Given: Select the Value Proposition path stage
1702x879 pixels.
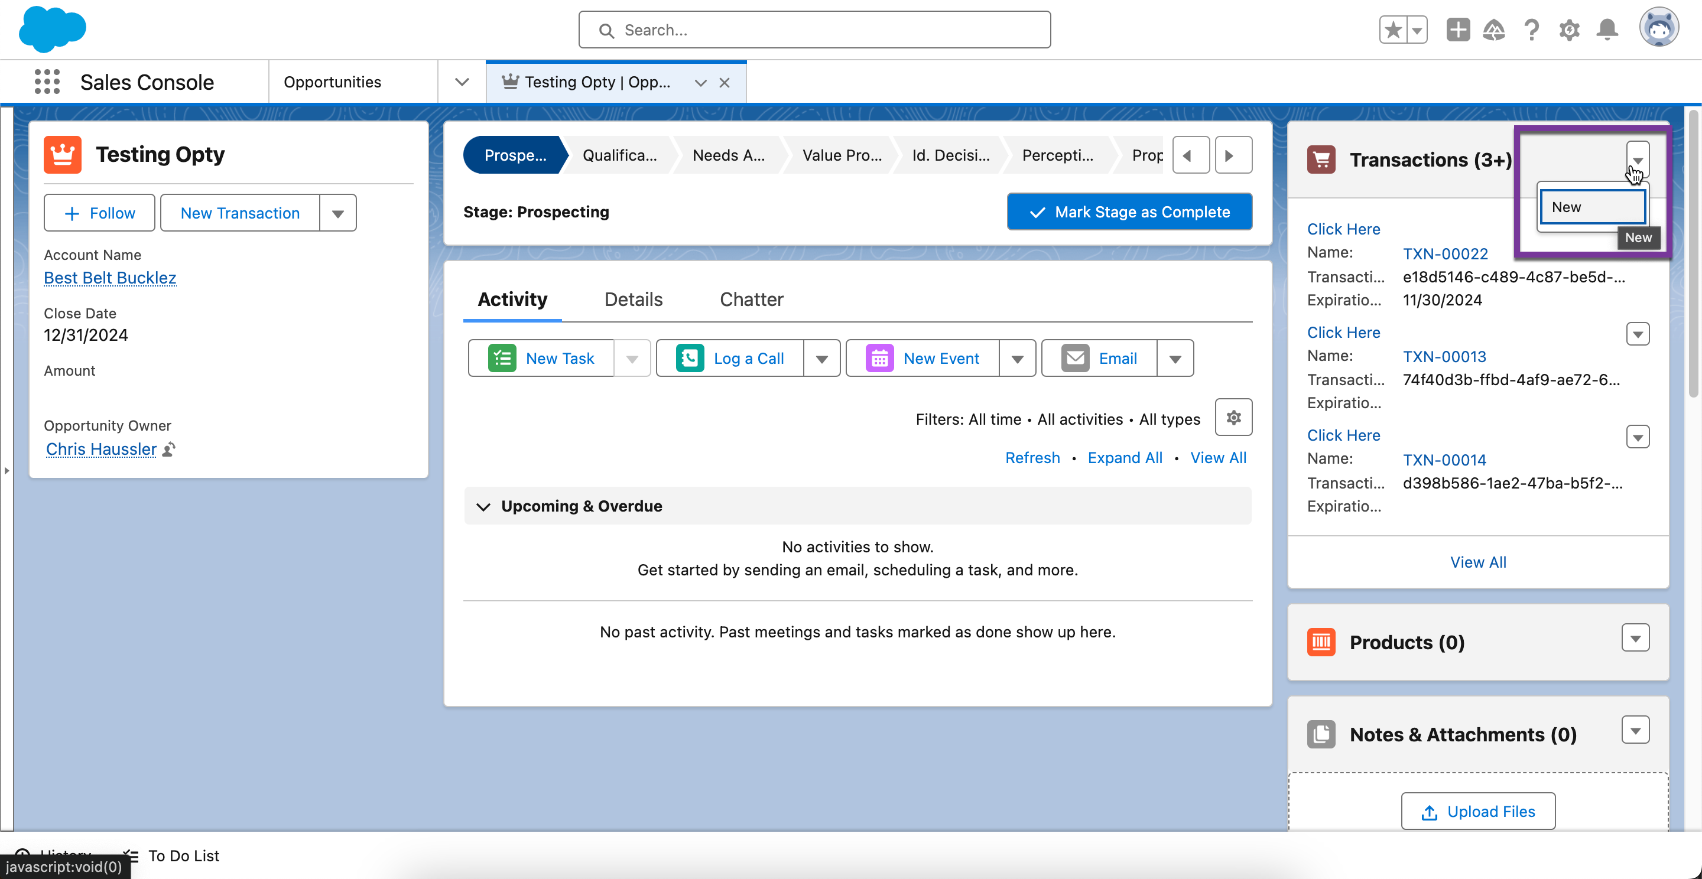Looking at the screenshot, I should [x=842, y=155].
